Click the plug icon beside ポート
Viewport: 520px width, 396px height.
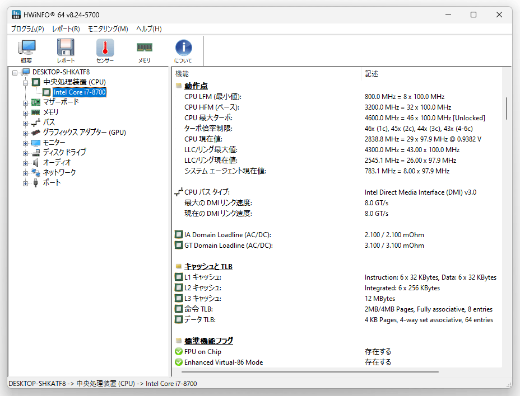[36, 183]
